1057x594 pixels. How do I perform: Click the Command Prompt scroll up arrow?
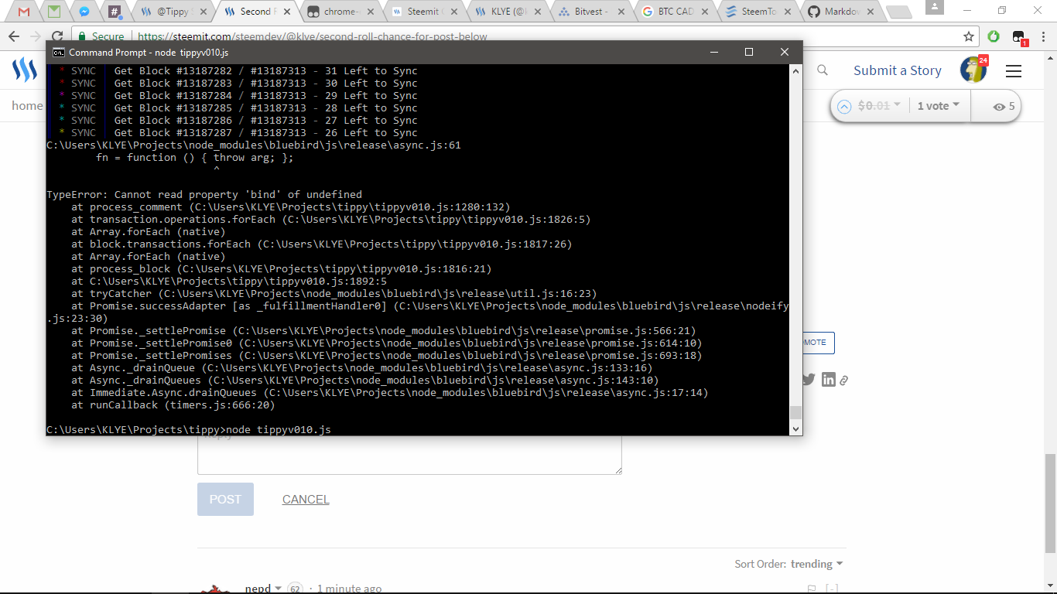(x=795, y=70)
